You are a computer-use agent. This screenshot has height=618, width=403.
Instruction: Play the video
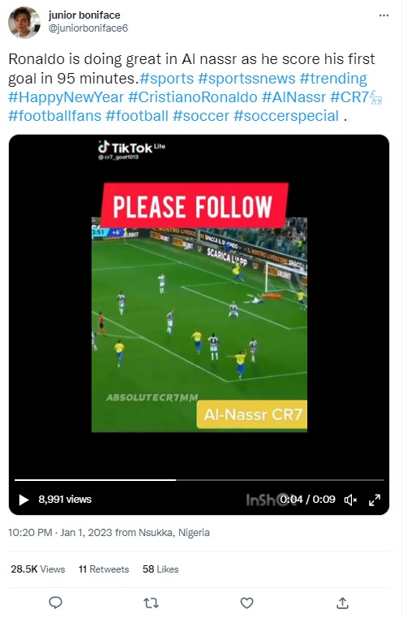[24, 500]
